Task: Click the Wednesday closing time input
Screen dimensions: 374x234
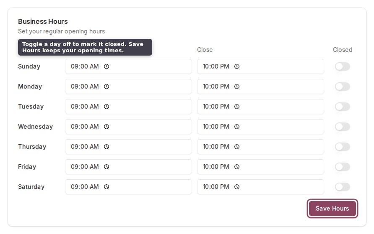Action: point(260,127)
